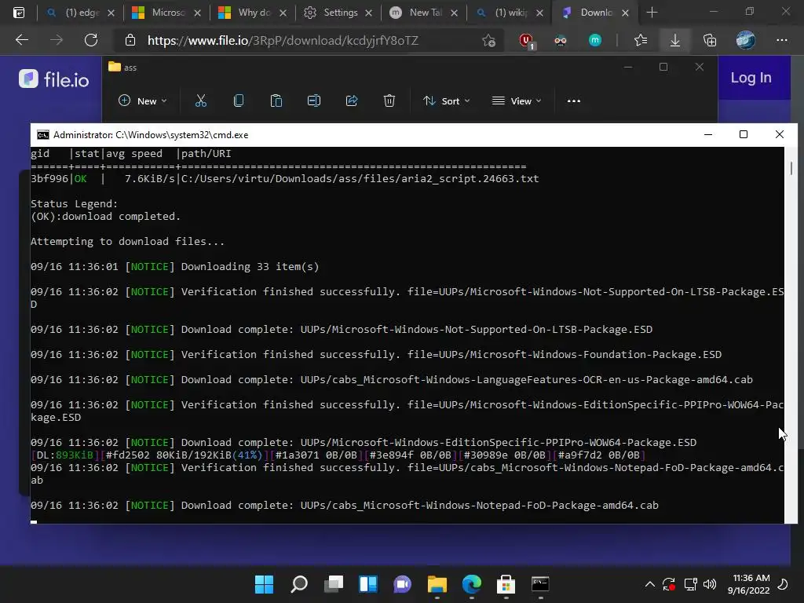Viewport: 804px width, 603px height.
Task: Click the Share icon in File Explorer
Action: tap(352, 101)
